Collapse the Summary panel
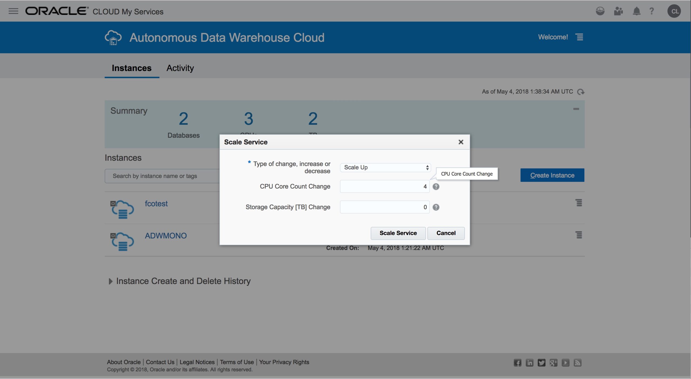This screenshot has width=691, height=379. [x=576, y=109]
